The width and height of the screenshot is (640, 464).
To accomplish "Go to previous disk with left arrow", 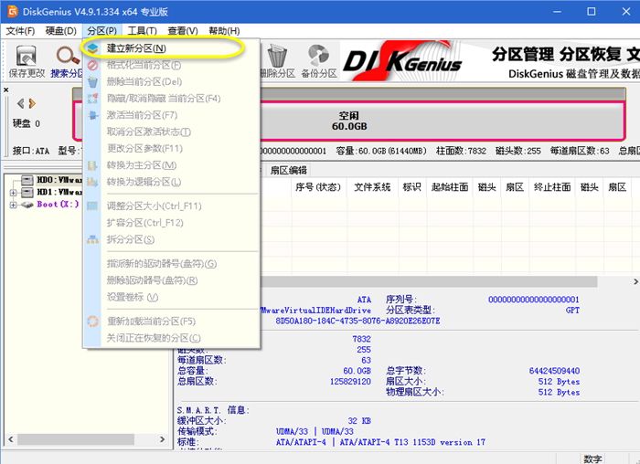I will tap(20, 103).
